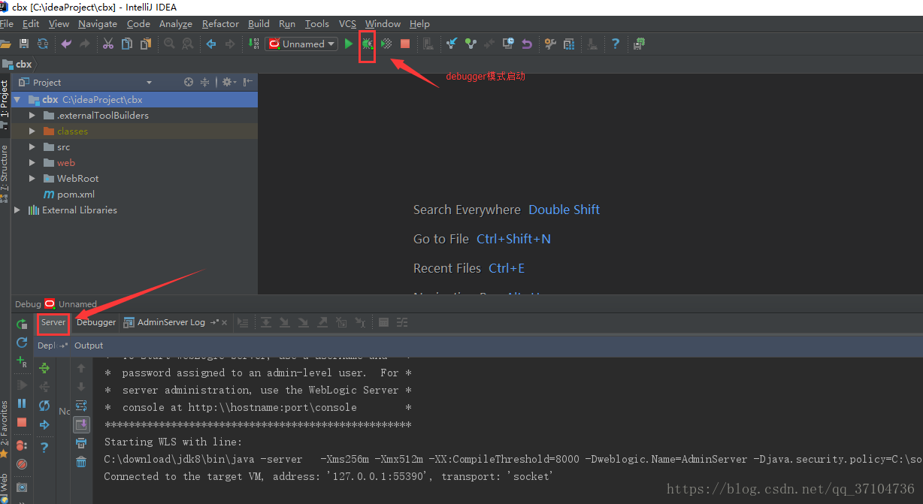
Task: Expand the WebRoot folder
Action: (x=32, y=179)
